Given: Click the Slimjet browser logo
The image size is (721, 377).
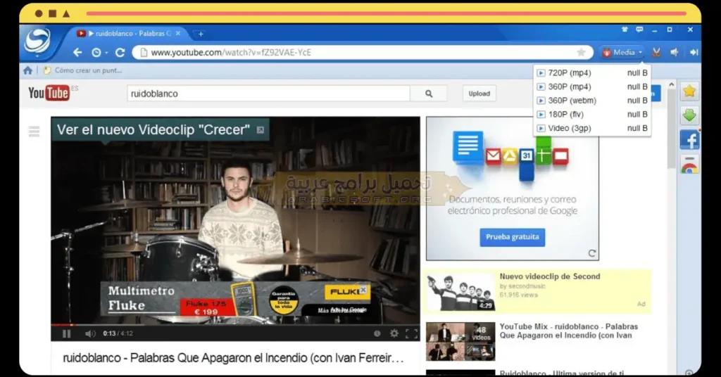Looking at the screenshot, I should [38, 40].
